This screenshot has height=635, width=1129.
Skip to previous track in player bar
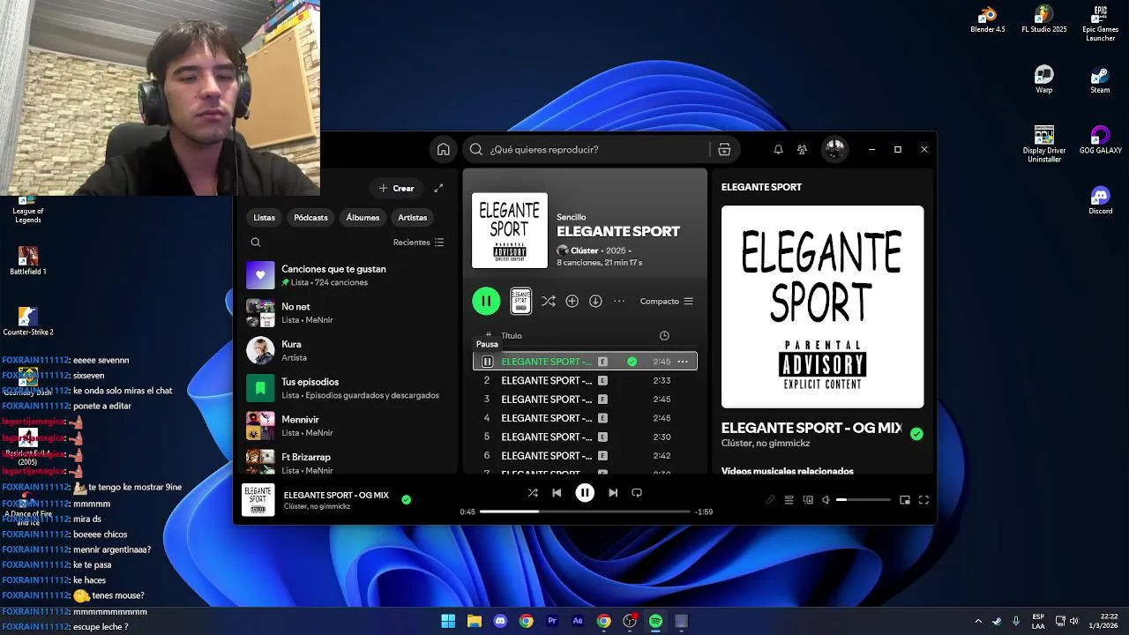point(557,493)
